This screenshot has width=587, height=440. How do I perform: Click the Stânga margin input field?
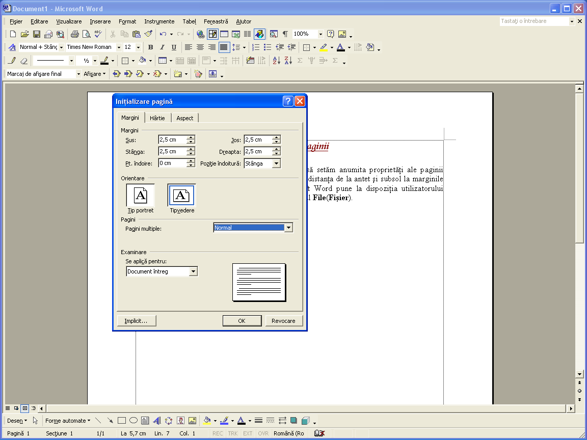click(172, 152)
